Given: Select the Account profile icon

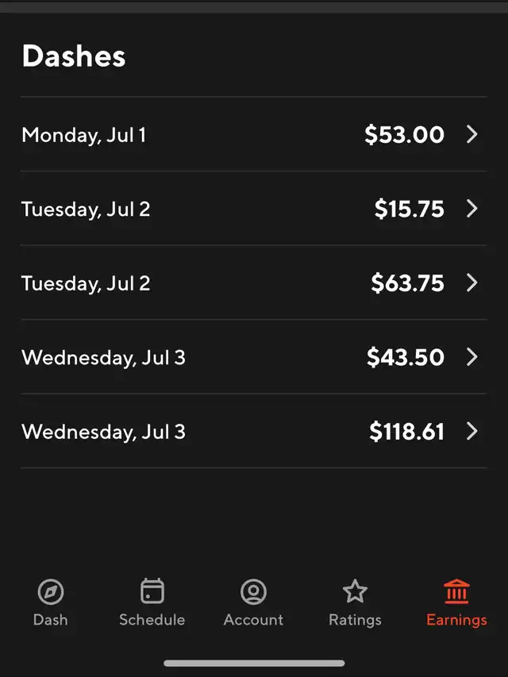Looking at the screenshot, I should point(253,591).
